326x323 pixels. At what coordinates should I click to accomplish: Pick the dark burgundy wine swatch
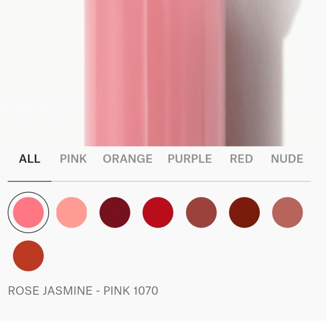tap(115, 212)
